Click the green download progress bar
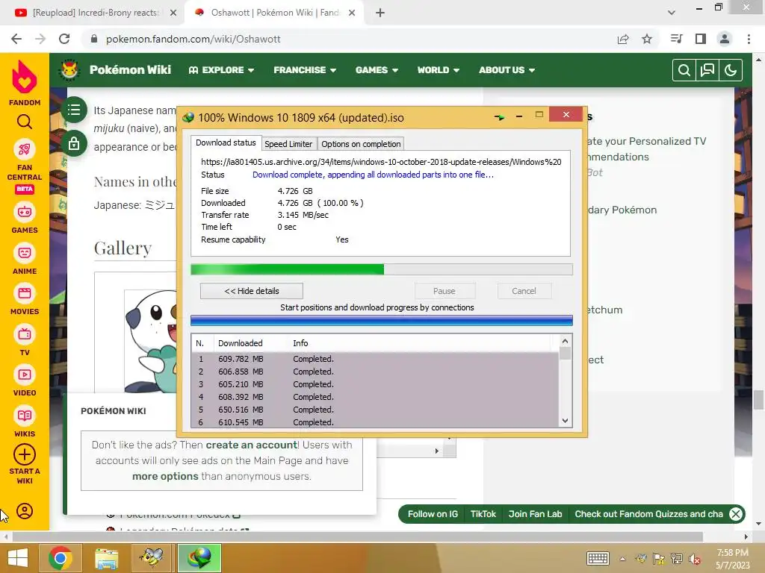 coord(382,269)
